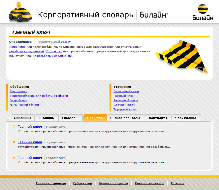Image resolution: width=219 pixels, height=190 pixels.
Task: Click the Помощь footer link
Action: [177, 183]
